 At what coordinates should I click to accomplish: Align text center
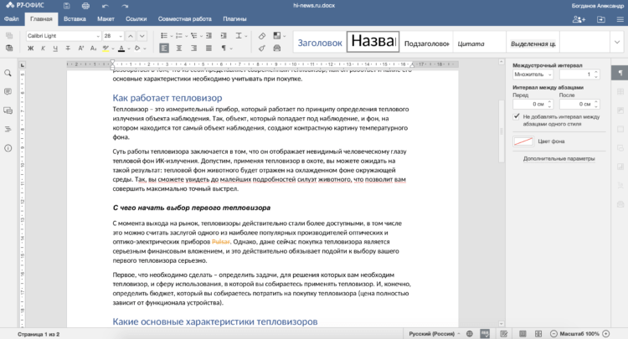tap(179, 49)
